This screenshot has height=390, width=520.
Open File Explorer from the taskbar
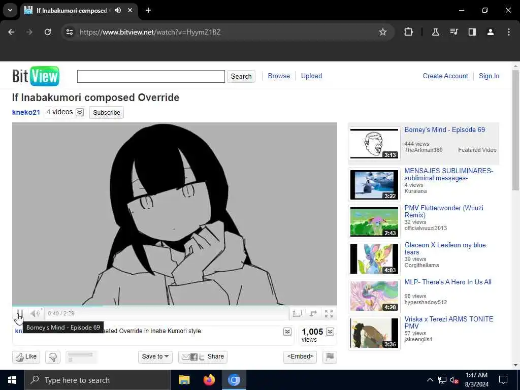184,380
